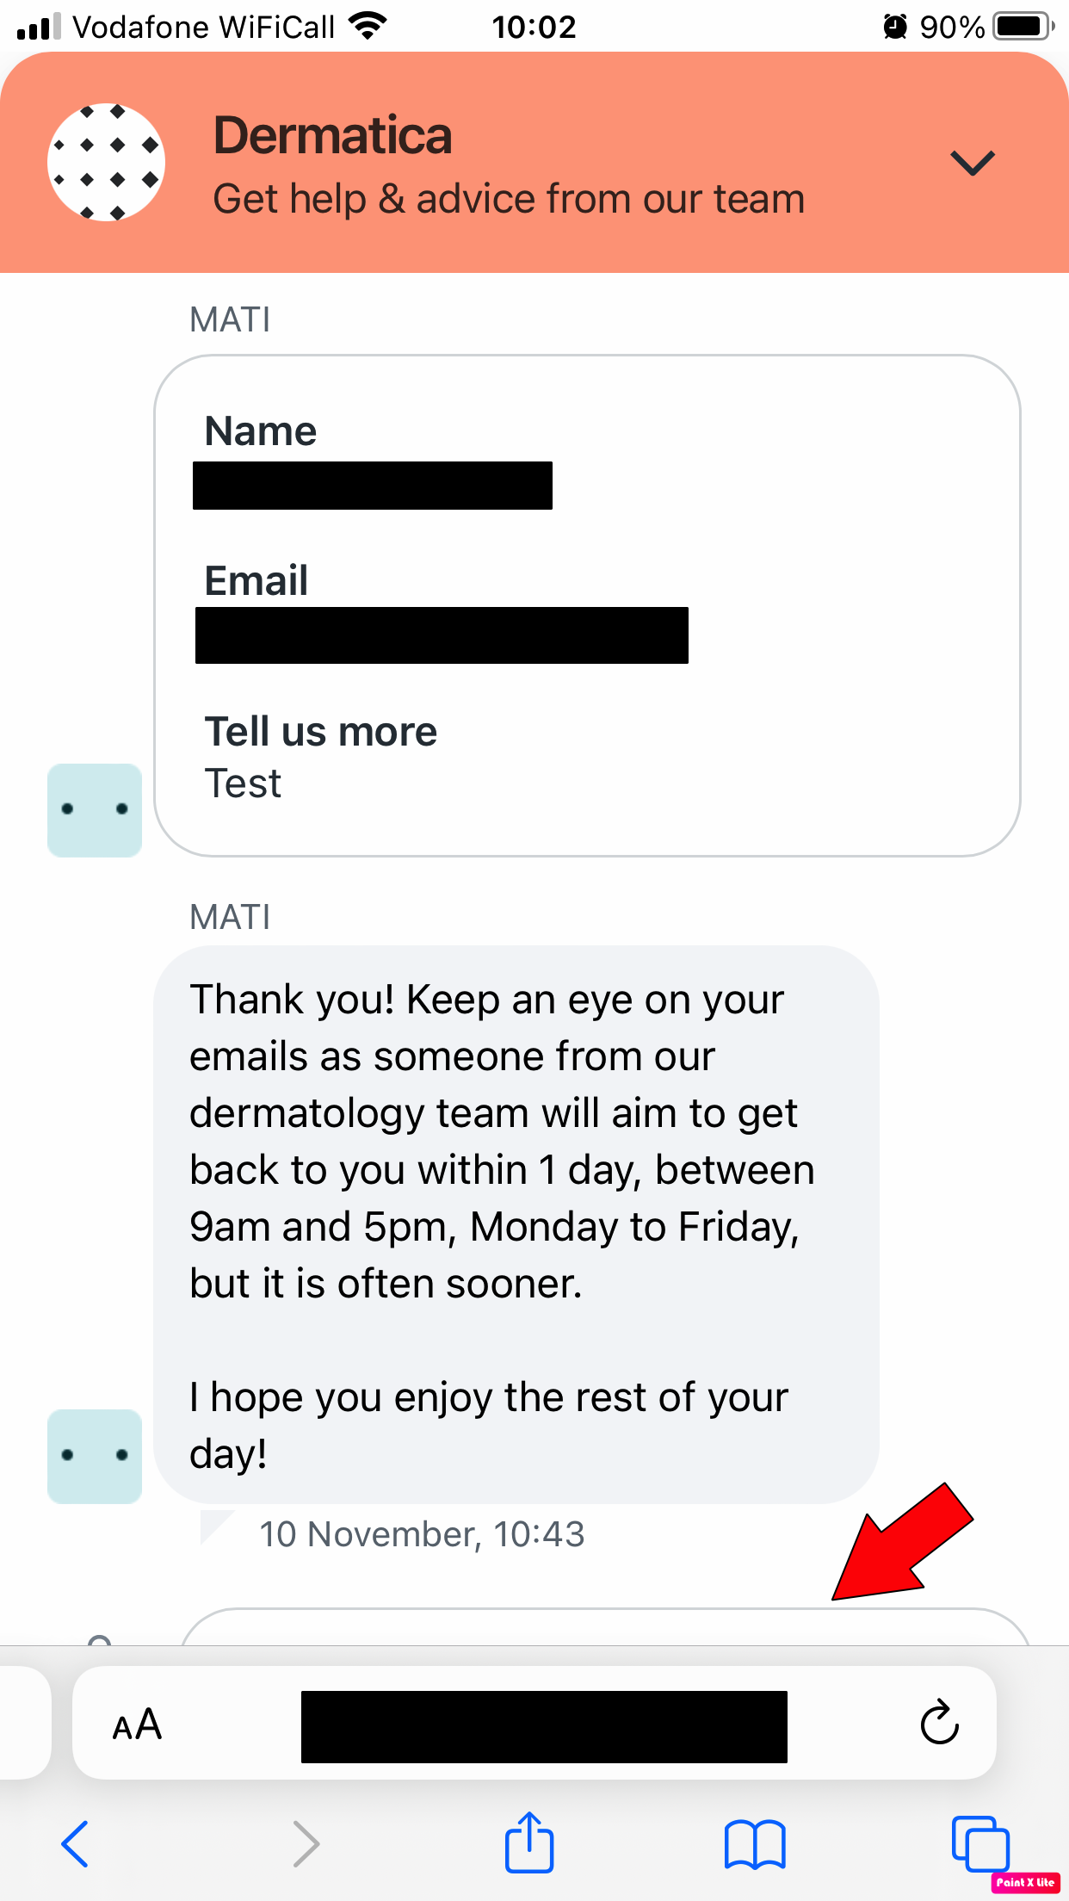
Task: Tap the Dermatica dotted logo avatar
Action: click(106, 163)
